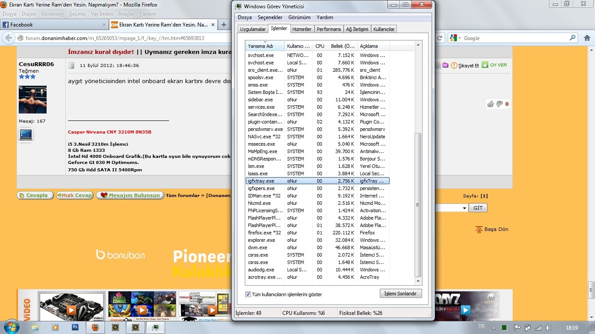Click the CesuRRR06 username link

[37, 64]
